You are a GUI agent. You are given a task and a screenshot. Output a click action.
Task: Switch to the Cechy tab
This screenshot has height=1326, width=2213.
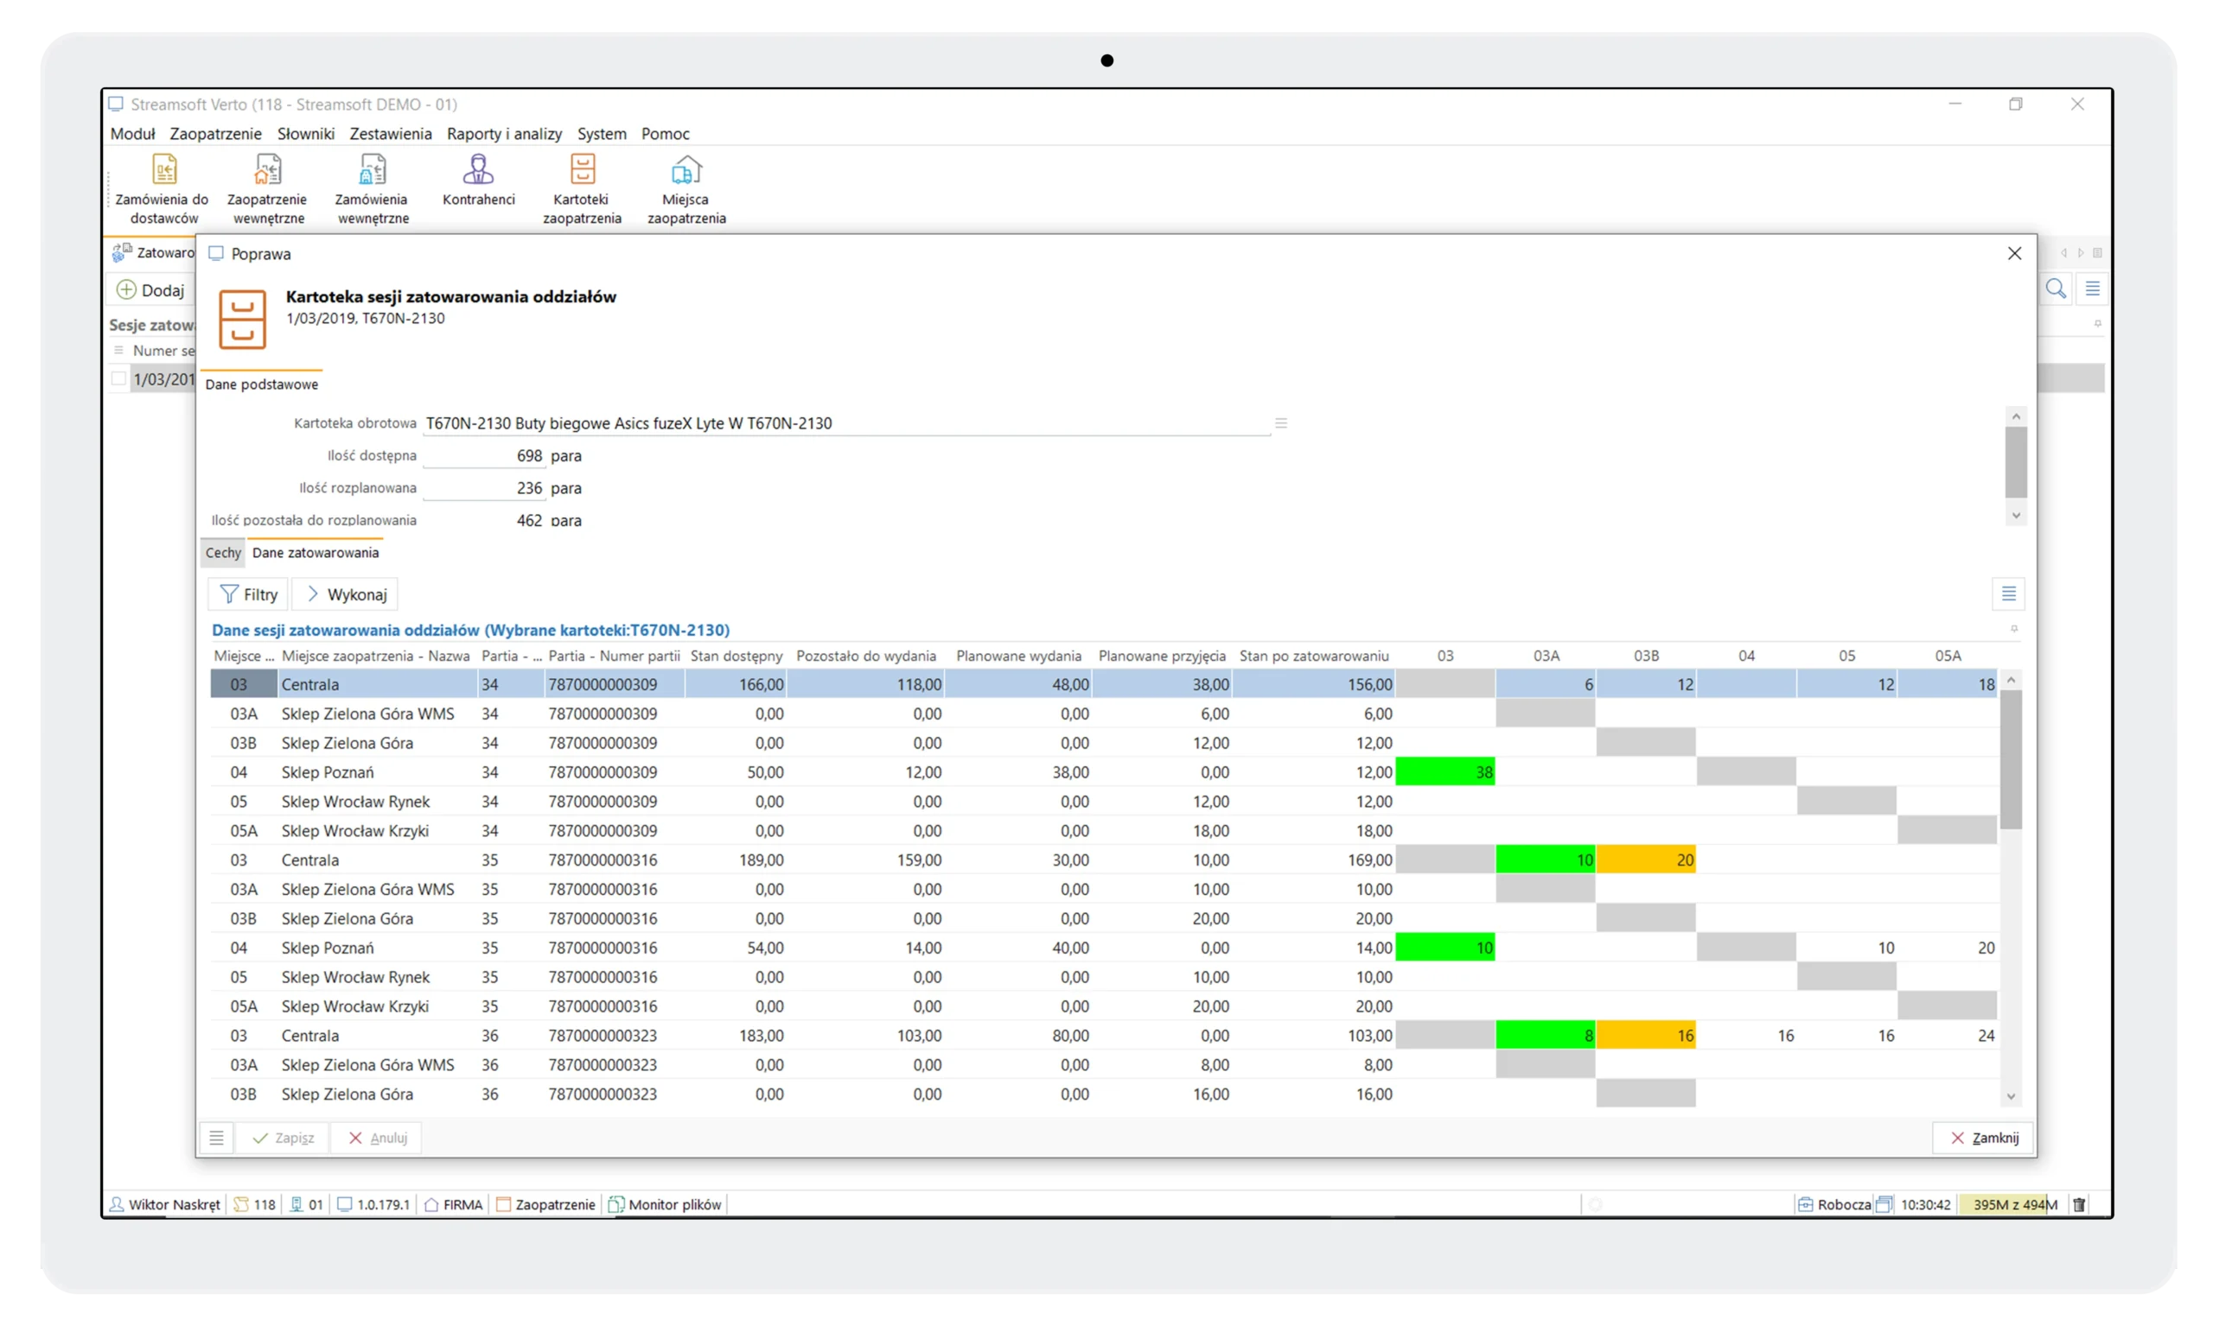click(x=223, y=553)
